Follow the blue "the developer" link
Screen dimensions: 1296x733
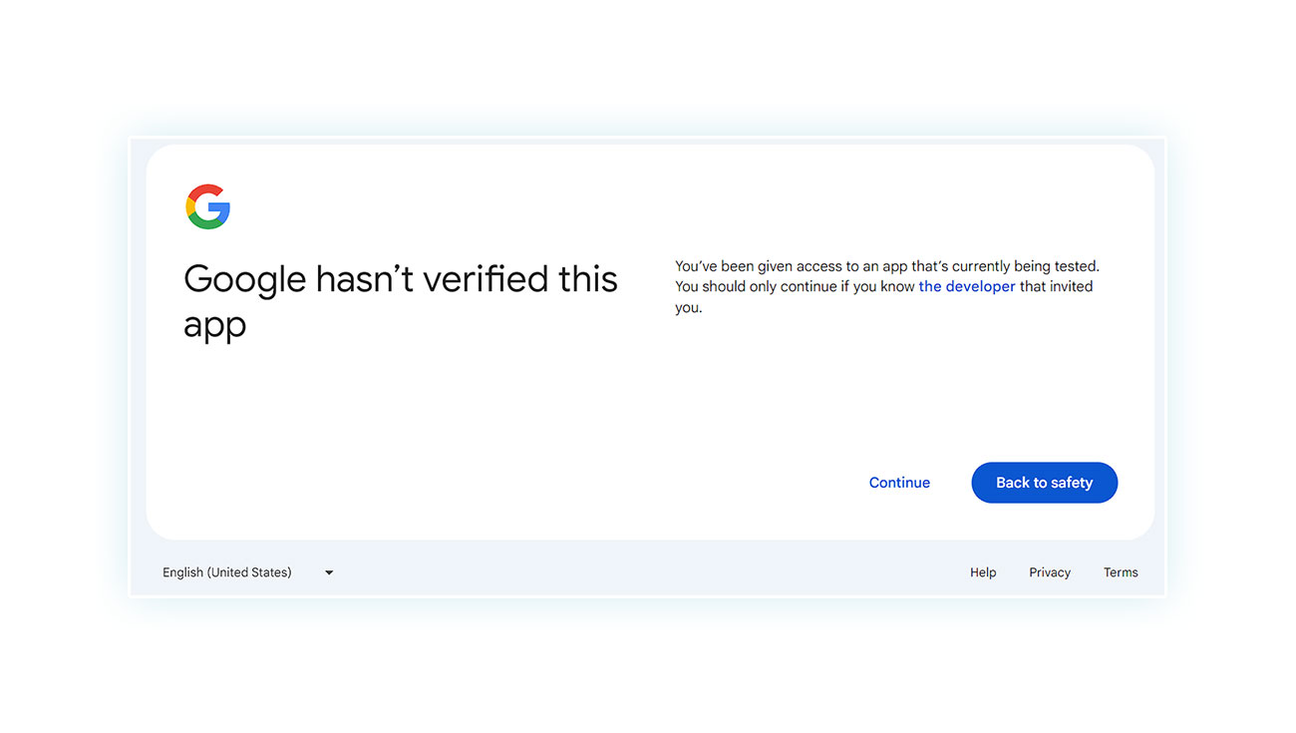[x=967, y=286]
